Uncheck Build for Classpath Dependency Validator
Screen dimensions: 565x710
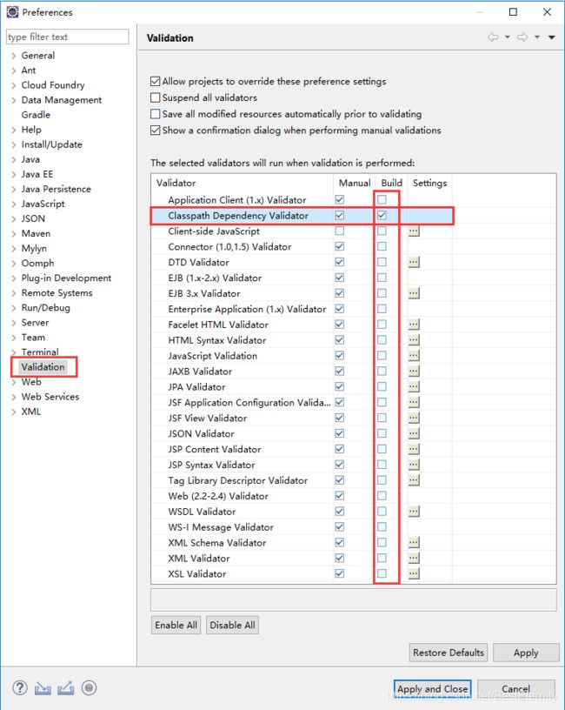[x=382, y=215]
